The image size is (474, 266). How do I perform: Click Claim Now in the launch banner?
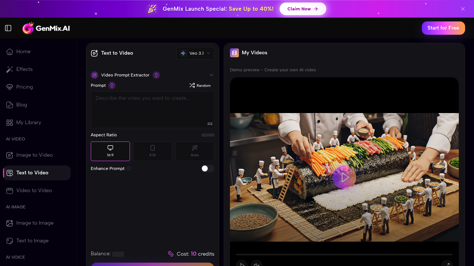tap(303, 8)
